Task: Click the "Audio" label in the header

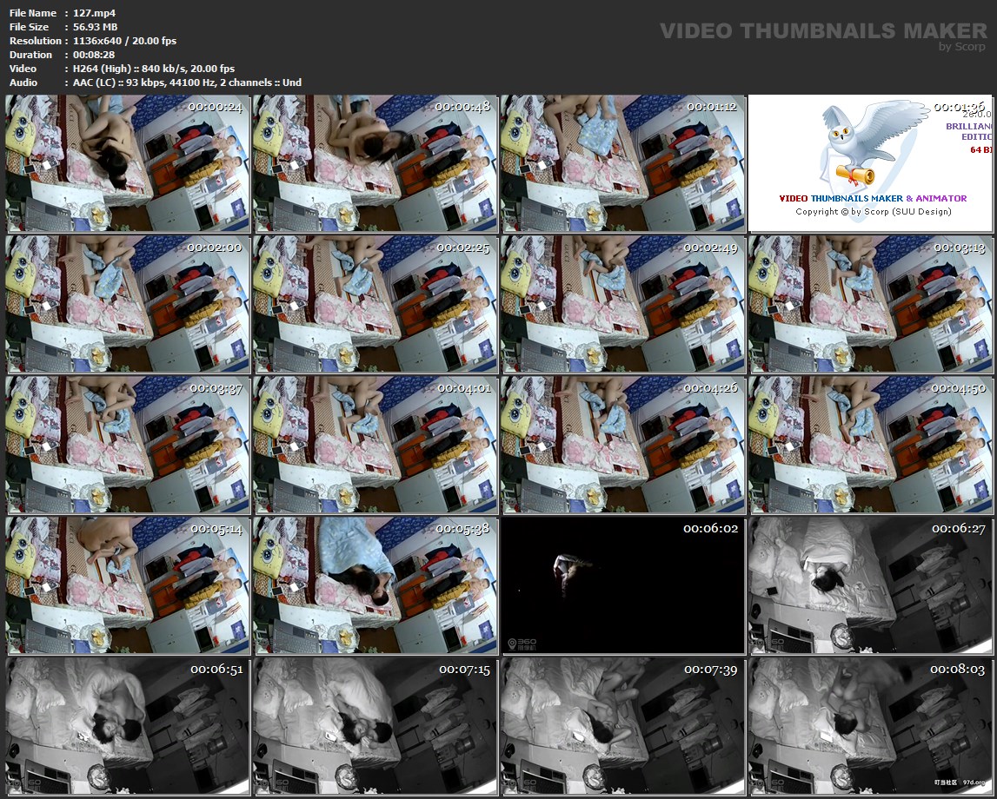Action: click(23, 83)
